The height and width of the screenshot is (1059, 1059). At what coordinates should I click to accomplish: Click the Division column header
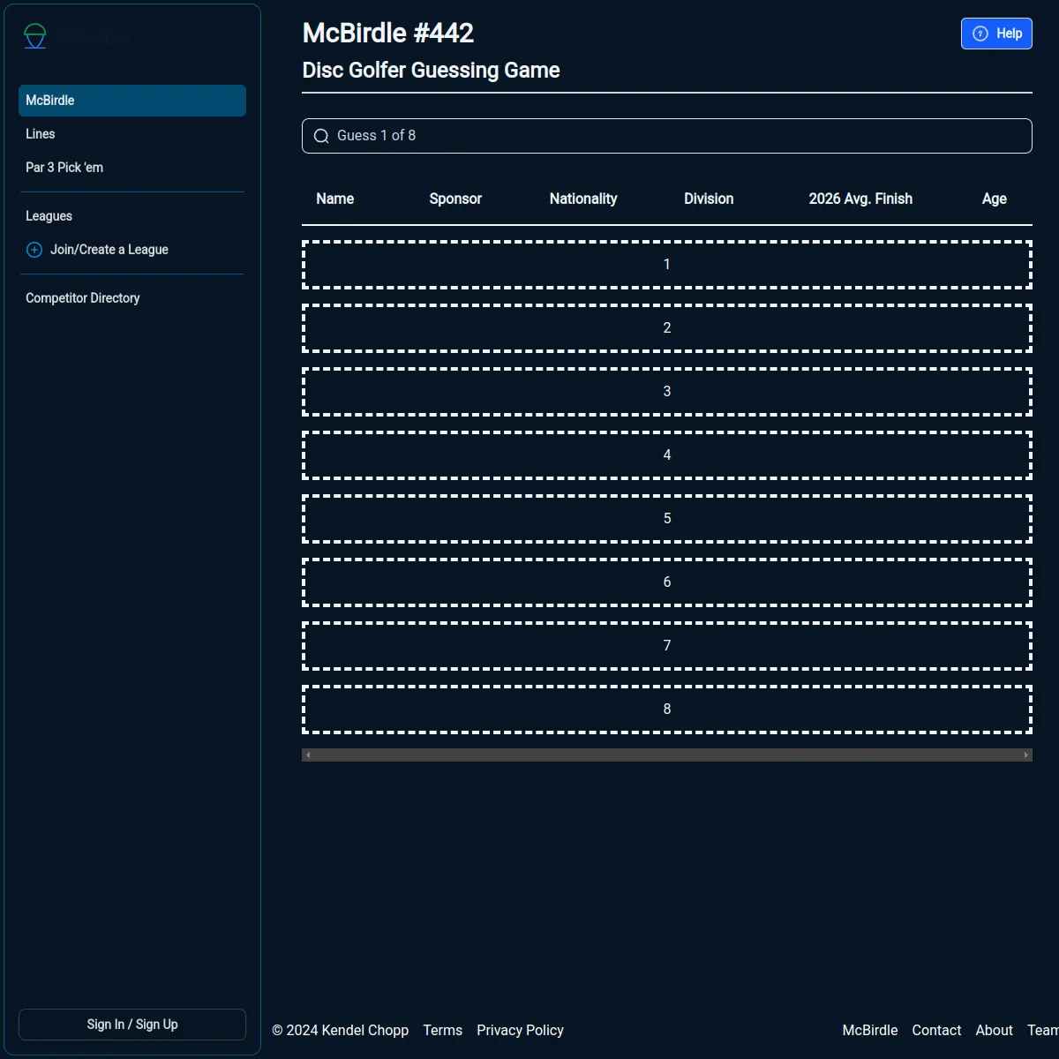(x=709, y=199)
